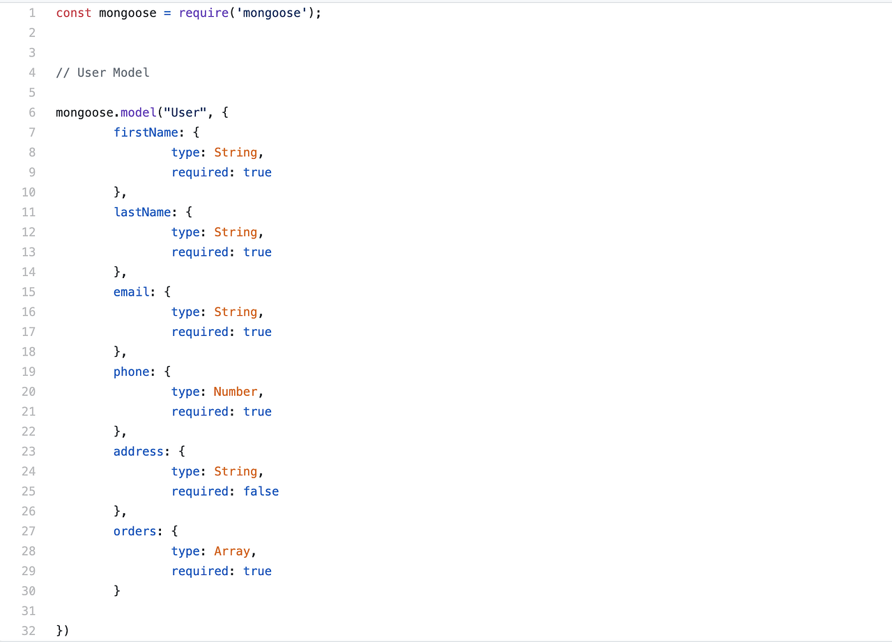This screenshot has height=642, width=892.
Task: Select the orders property key
Action: 134,531
